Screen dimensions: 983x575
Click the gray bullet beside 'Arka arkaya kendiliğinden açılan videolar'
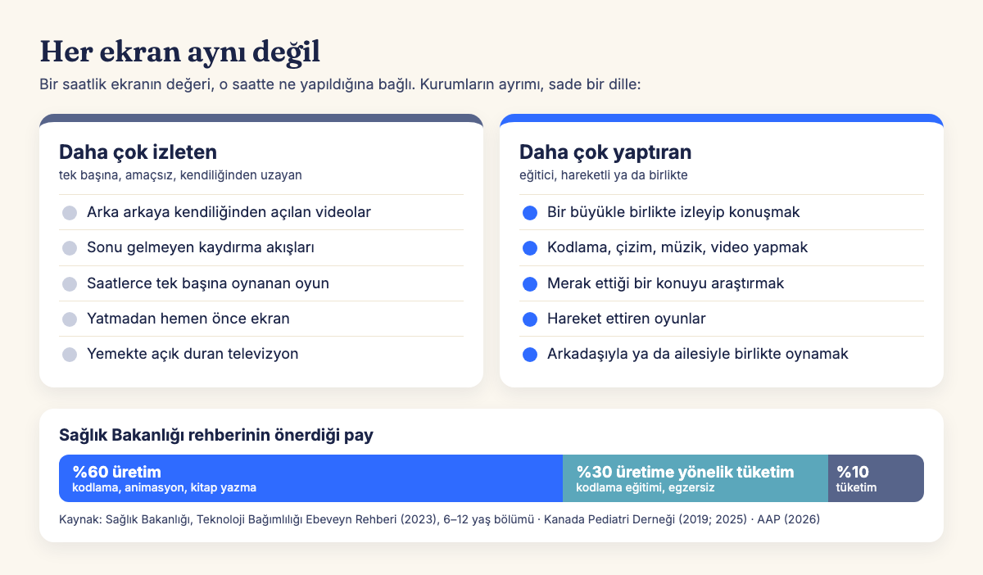70,213
